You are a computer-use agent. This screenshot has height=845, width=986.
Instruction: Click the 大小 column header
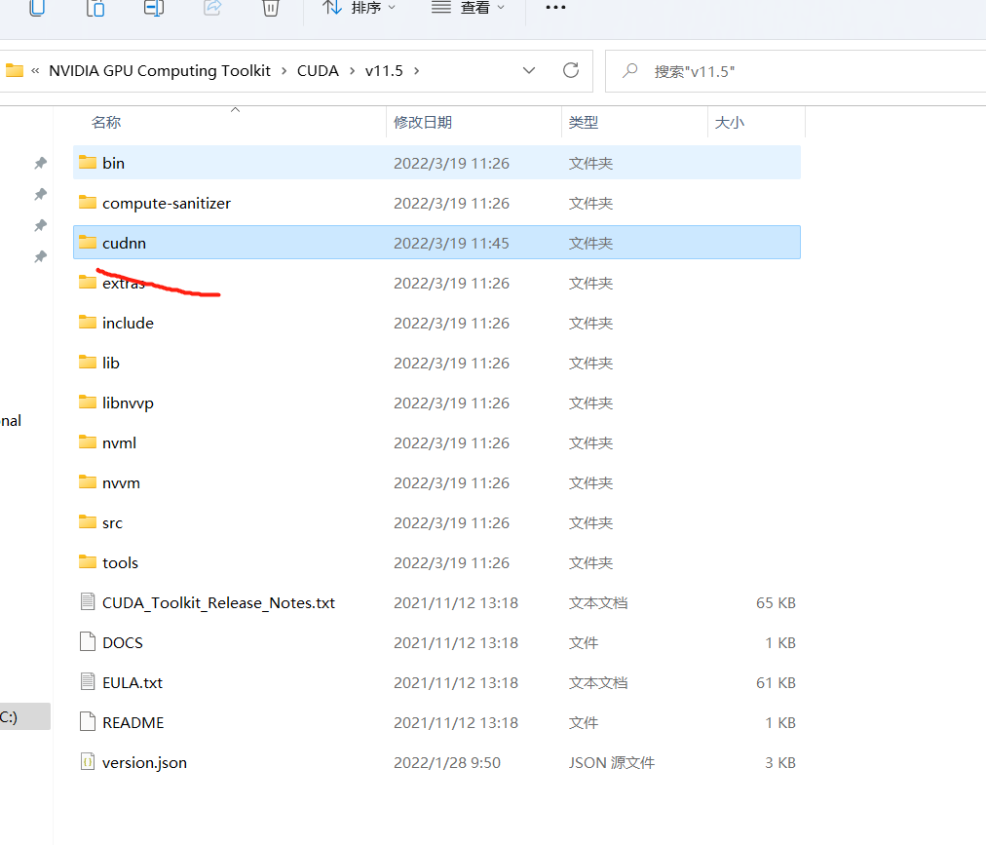click(730, 122)
